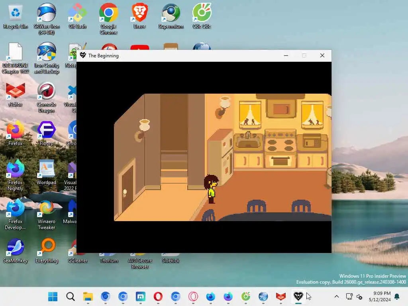Image resolution: width=408 pixels, height=306 pixels.
Task: Select the Comodo Dragon desktop shortcut
Action: (x=47, y=98)
